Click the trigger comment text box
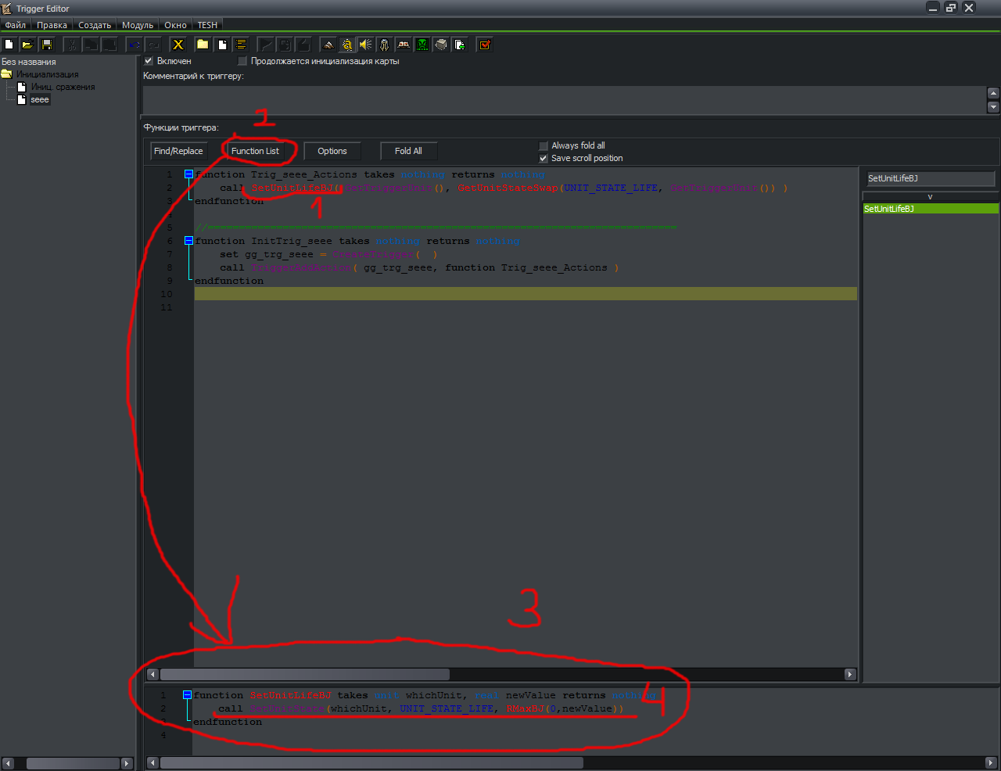The width and height of the screenshot is (1001, 771). [x=565, y=100]
